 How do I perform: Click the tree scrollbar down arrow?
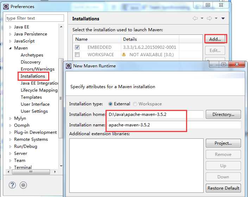click(61, 166)
